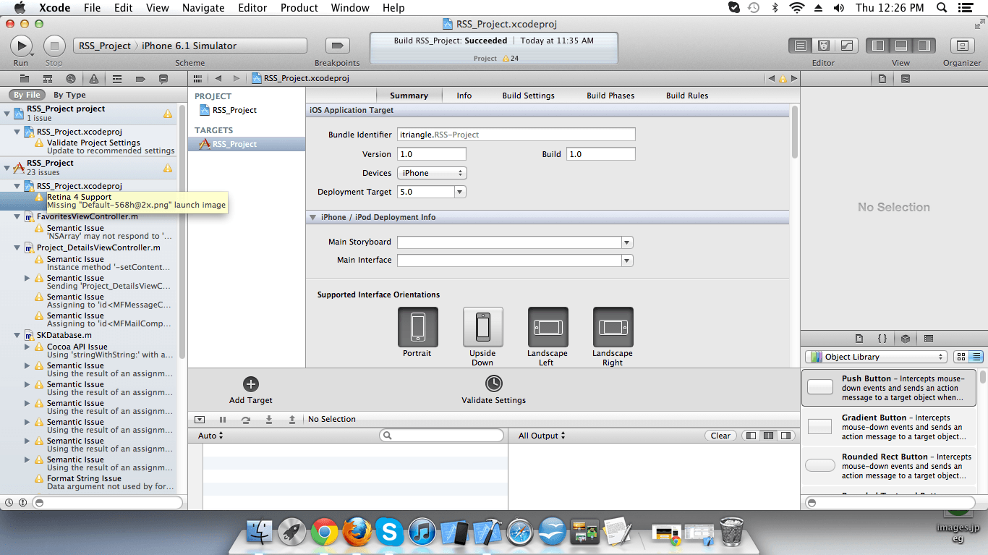The height and width of the screenshot is (555, 988).
Task: Go forward in editor history
Action: click(236, 78)
